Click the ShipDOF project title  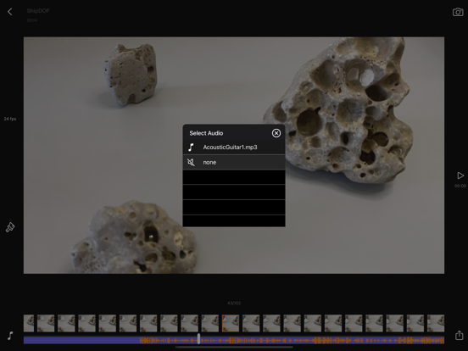(38, 11)
